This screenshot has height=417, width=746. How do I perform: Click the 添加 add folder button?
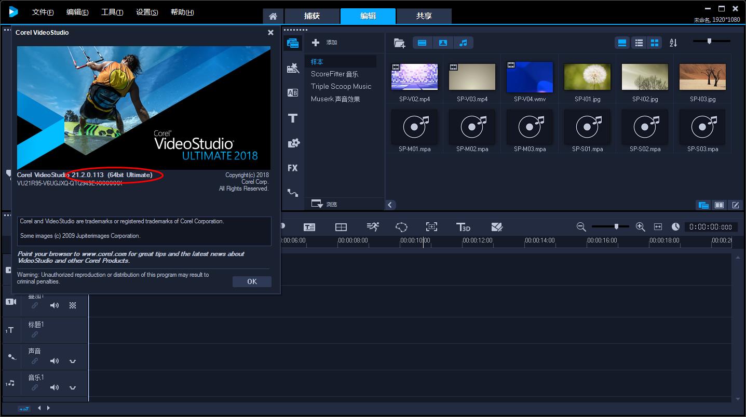(324, 43)
